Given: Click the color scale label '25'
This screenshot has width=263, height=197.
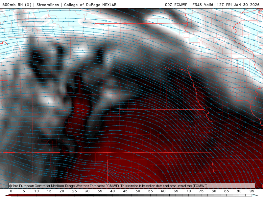Looking at the screenshot, I should coord(75,191).
